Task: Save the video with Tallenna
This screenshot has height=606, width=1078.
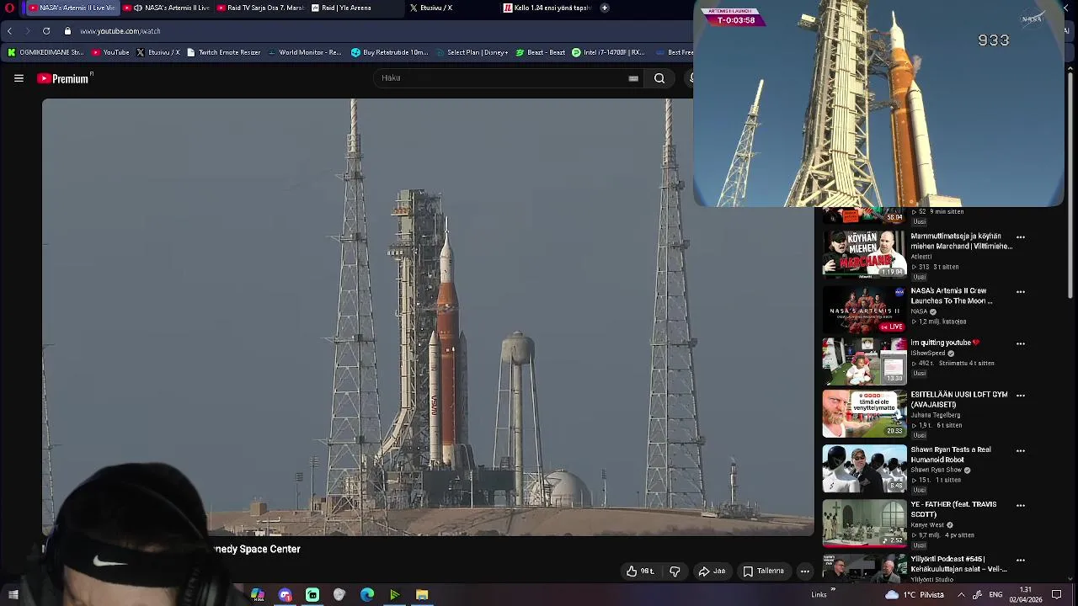Action: 764,571
